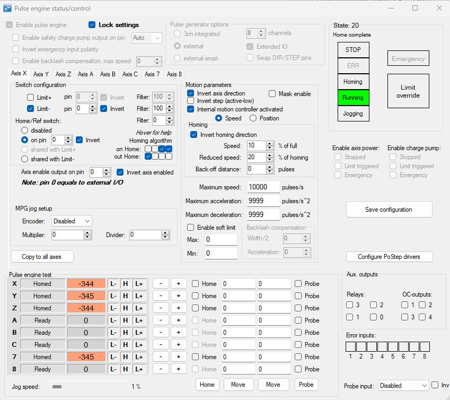The height and width of the screenshot is (400, 450).
Task: Adjust the MPG Multiplier stepper
Action: (x=87, y=235)
